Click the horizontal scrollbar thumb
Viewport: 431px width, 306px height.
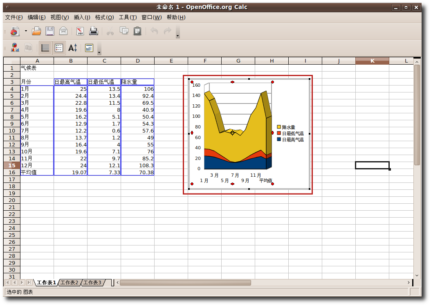pyautogui.click(x=185, y=283)
